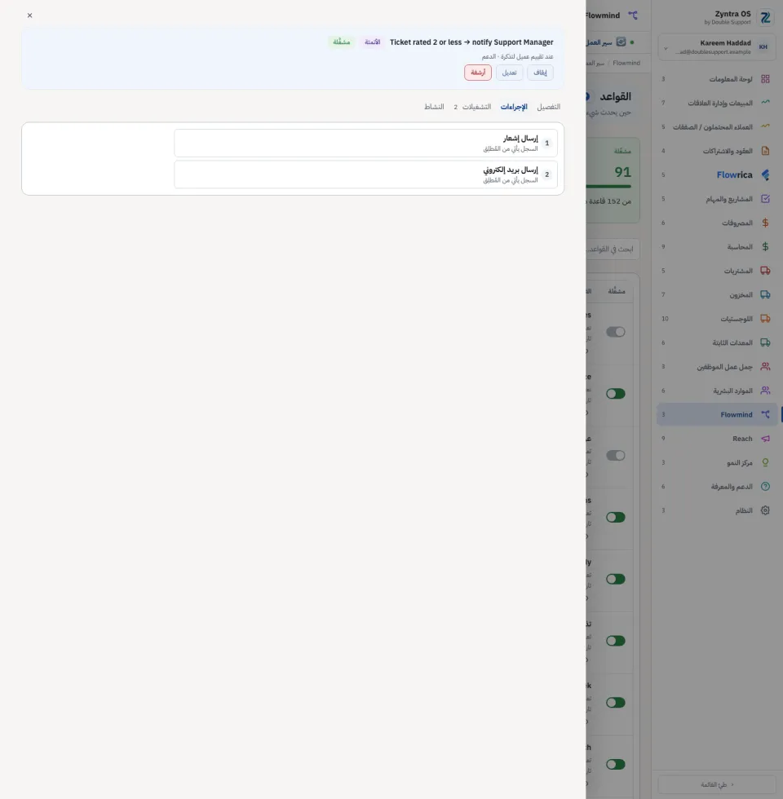Click the 91 enabled rules count
783x799 pixels.
pyautogui.click(x=622, y=172)
